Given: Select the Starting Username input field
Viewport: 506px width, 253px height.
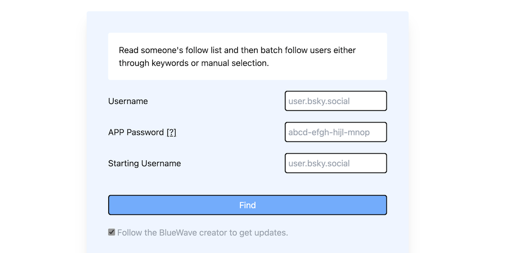Looking at the screenshot, I should coord(336,163).
